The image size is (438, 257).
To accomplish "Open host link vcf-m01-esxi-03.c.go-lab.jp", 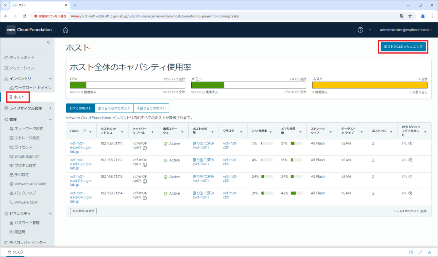I will pyautogui.click(x=81, y=181).
